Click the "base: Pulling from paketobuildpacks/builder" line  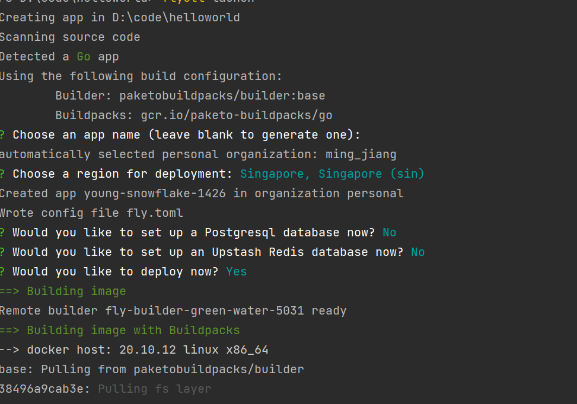[152, 369]
